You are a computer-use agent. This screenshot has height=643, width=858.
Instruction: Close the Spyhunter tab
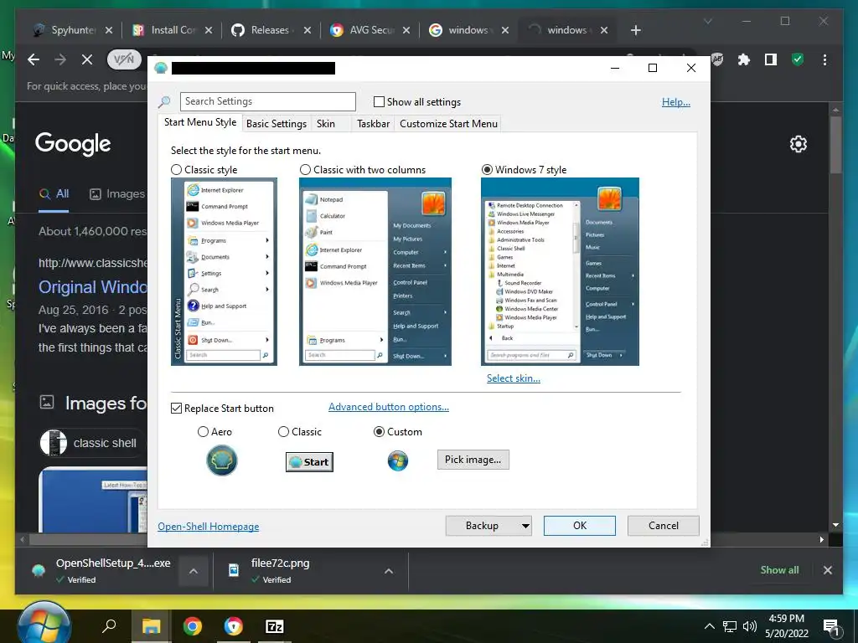pos(109,30)
